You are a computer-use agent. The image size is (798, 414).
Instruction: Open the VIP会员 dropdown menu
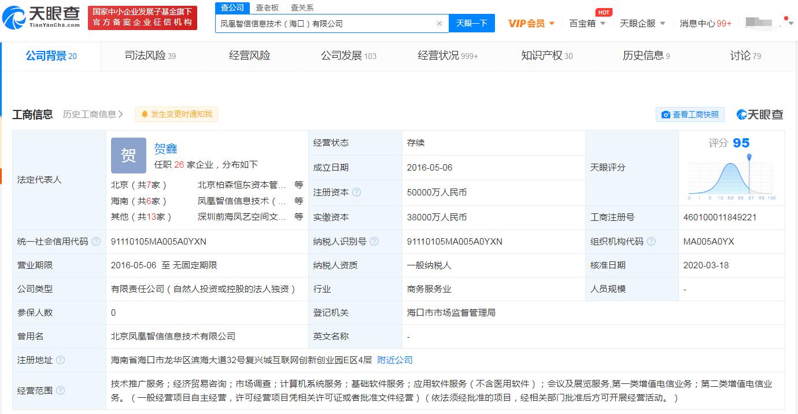pos(531,24)
